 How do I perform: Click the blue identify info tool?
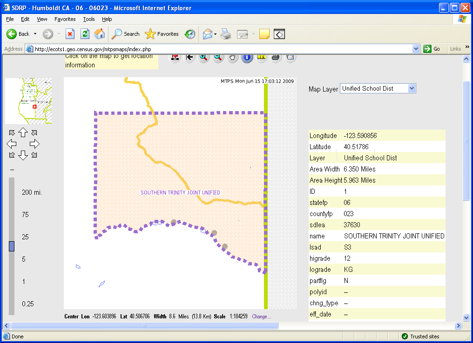[x=247, y=57]
